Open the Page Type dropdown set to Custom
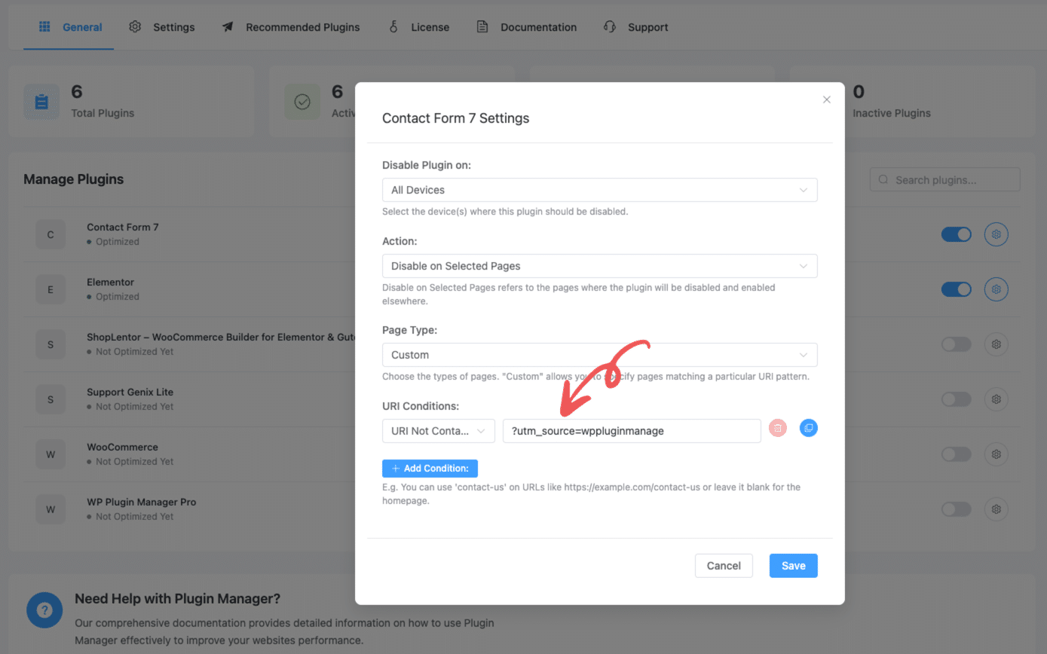The height and width of the screenshot is (654, 1047). tap(599, 355)
